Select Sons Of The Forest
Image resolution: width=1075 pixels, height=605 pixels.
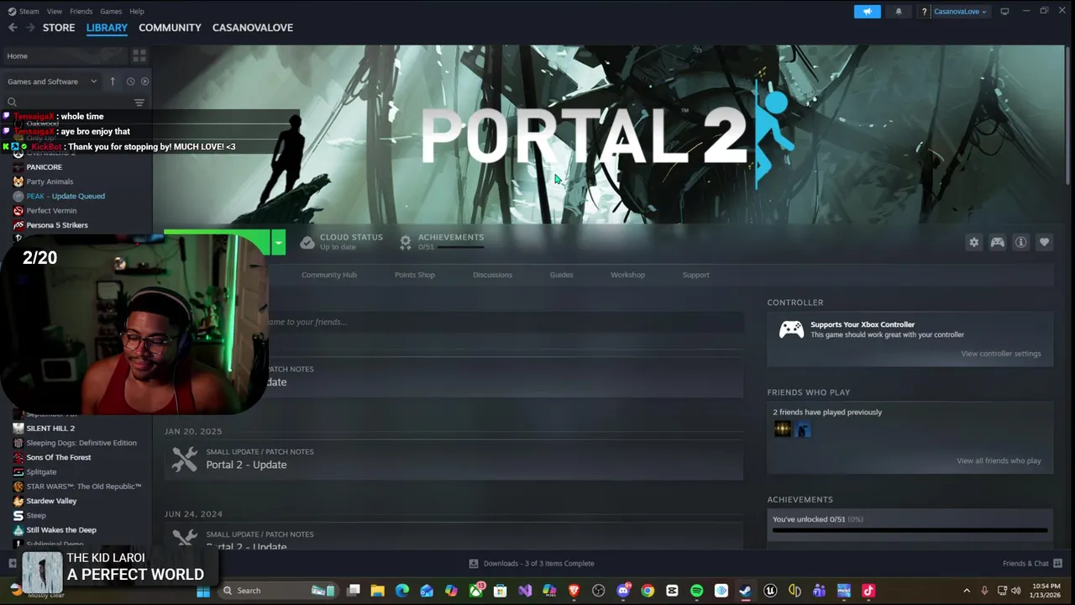59,457
